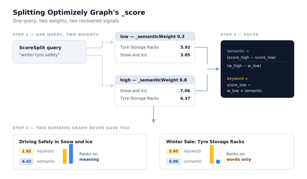307x179 pixels.
Task: Click the bold 'meaning' text
Action: coord(89,160)
